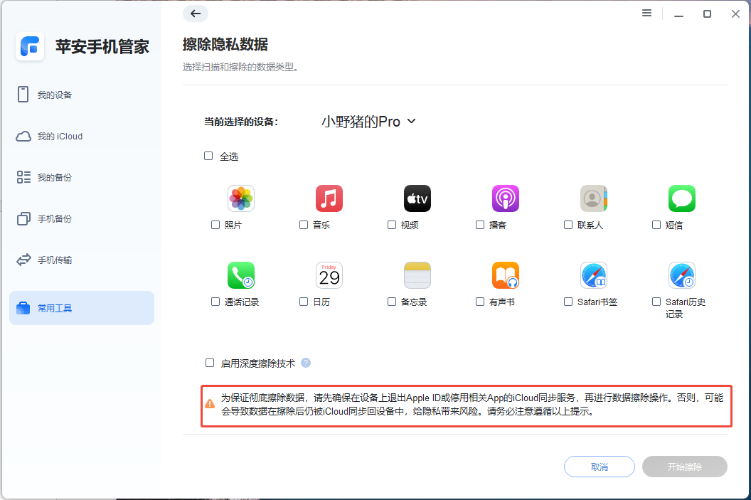Select the Photos (照片) app icon
The height and width of the screenshot is (500, 751).
click(x=240, y=198)
